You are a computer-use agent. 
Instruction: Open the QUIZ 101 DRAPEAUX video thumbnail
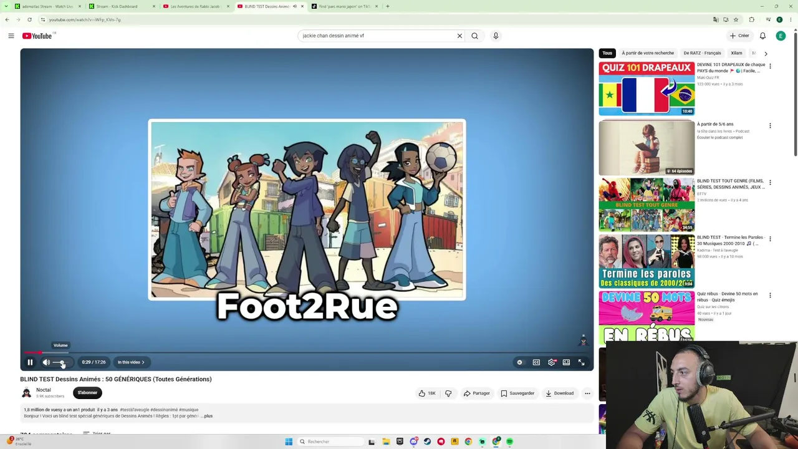pos(647,89)
